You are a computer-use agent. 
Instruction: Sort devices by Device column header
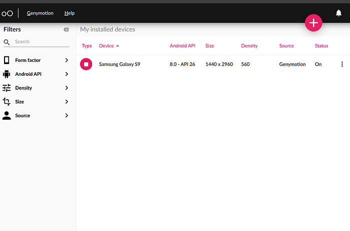coord(106,46)
